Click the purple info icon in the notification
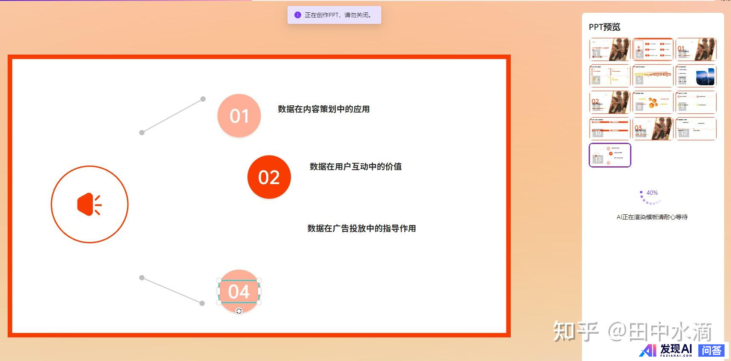The height and width of the screenshot is (361, 731). click(x=298, y=15)
